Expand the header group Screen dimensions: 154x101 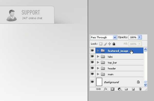click(x=98, y=68)
